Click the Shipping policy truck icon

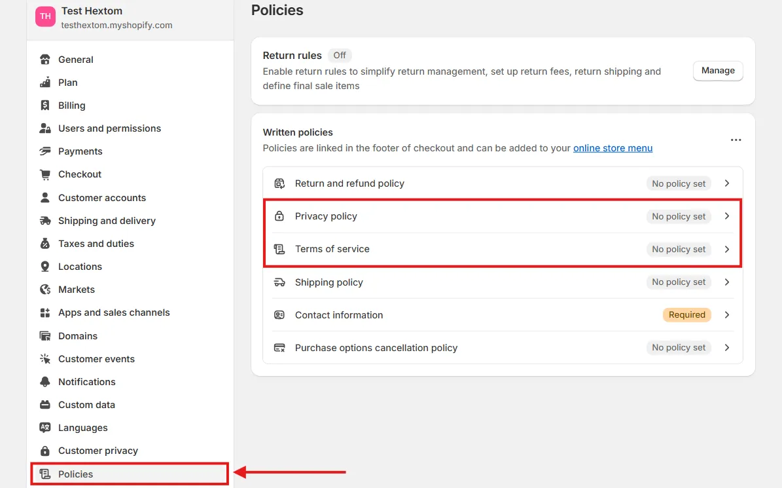279,282
